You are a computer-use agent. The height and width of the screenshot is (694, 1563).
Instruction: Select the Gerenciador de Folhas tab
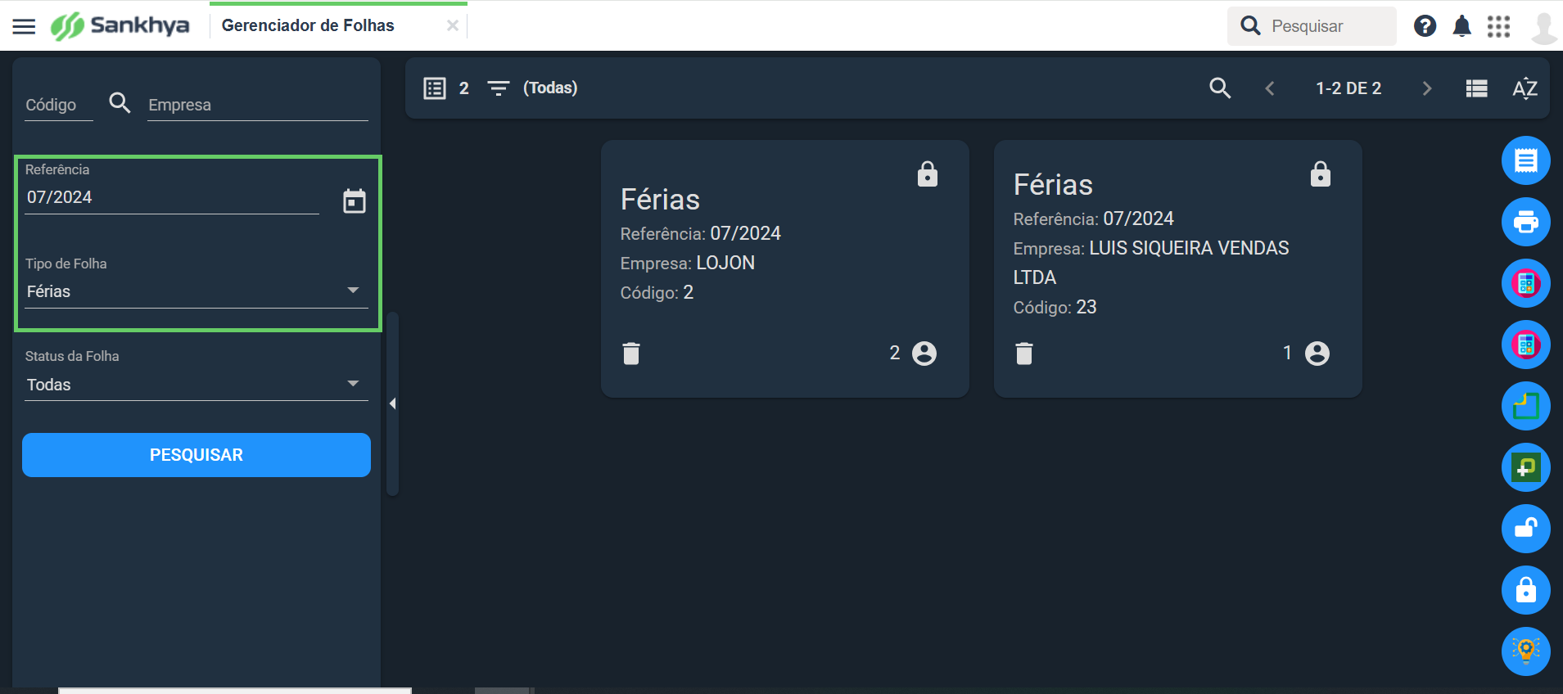pyautogui.click(x=308, y=25)
